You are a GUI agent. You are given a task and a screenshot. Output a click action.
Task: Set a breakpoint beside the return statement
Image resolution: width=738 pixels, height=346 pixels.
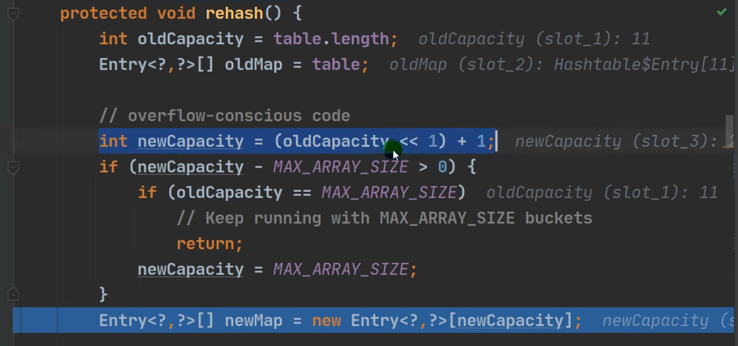click(37, 243)
